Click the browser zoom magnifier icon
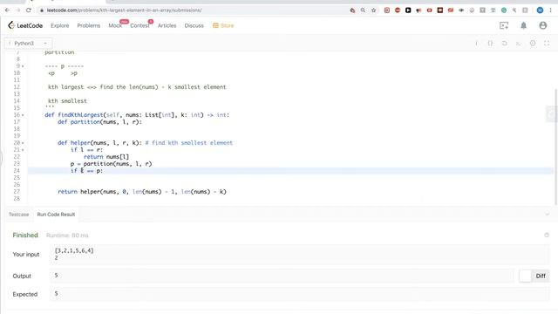 [x=363, y=10]
